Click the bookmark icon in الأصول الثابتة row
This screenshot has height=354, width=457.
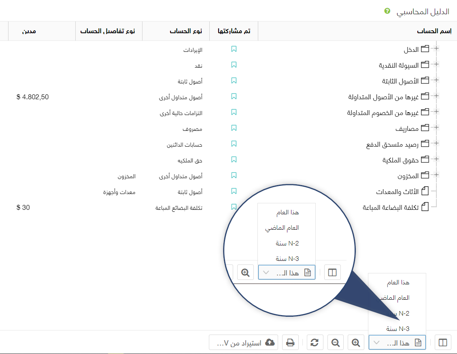point(234,81)
